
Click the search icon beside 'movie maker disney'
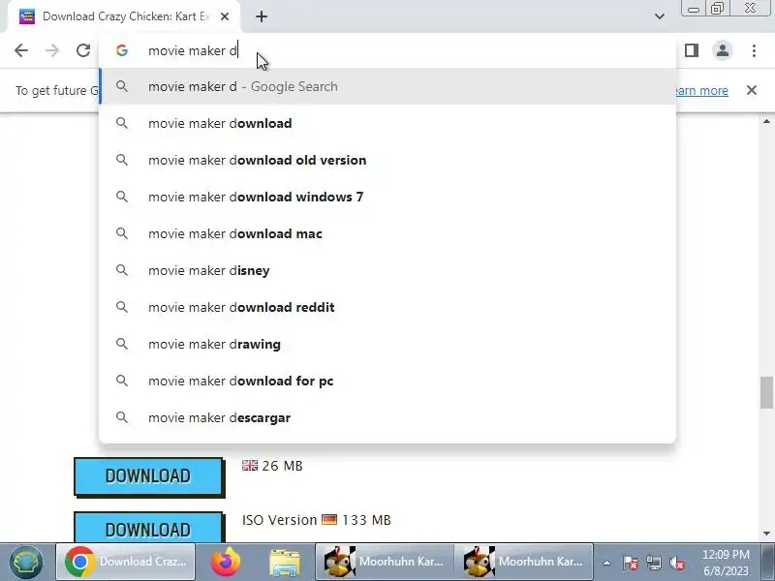(x=122, y=270)
